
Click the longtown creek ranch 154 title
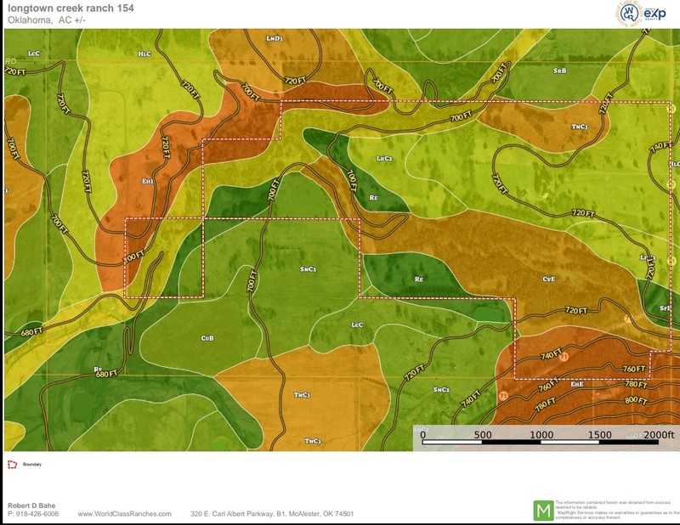70,8
